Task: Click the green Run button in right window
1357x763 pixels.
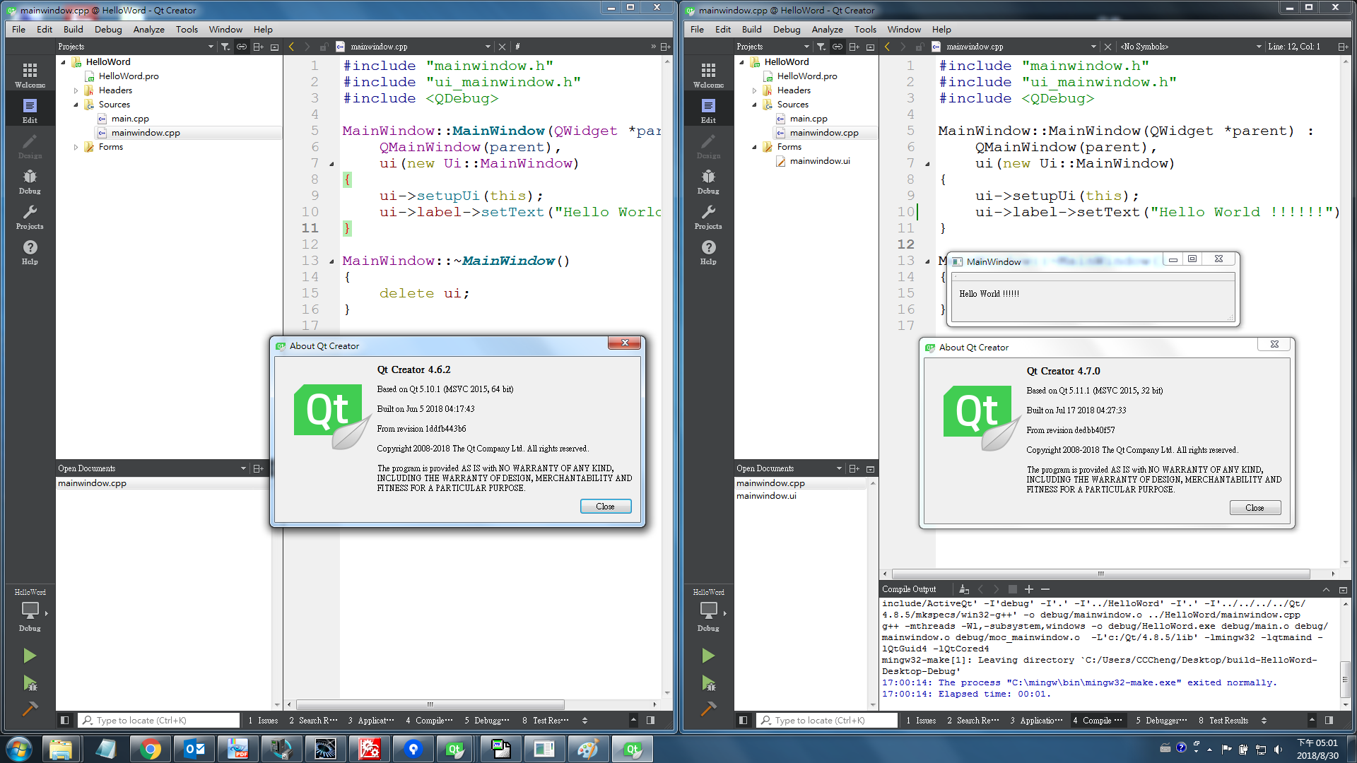Action: coord(708,656)
